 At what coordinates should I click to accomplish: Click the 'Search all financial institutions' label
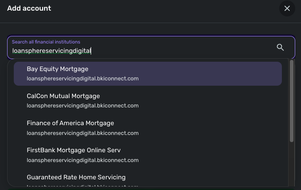coord(46,42)
